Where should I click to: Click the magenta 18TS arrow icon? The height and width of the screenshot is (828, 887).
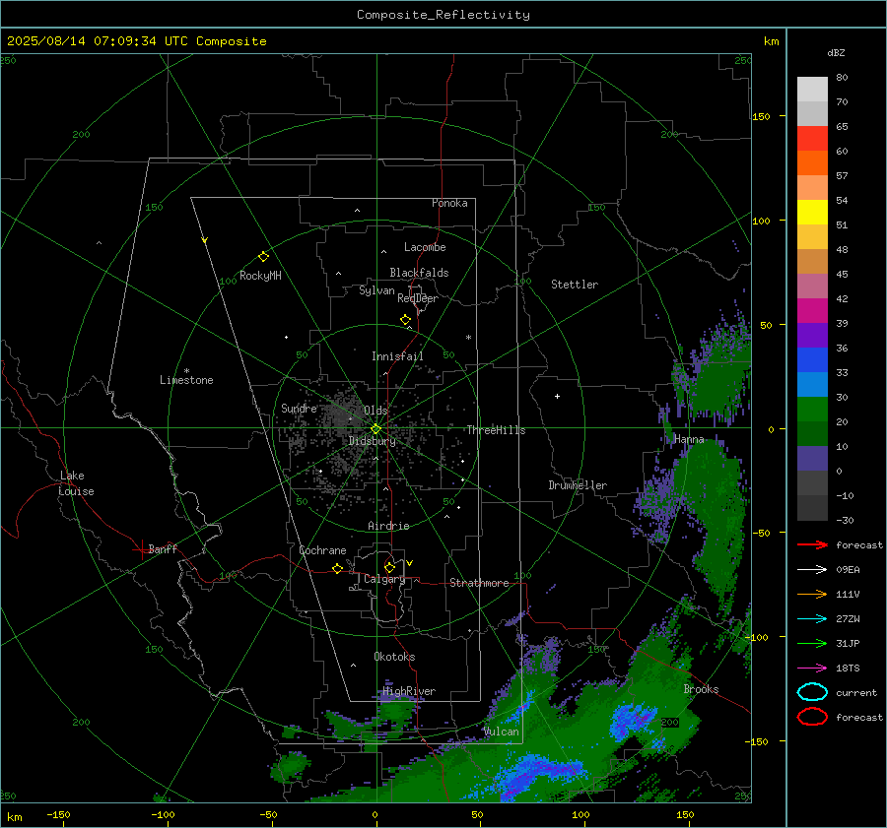point(812,669)
